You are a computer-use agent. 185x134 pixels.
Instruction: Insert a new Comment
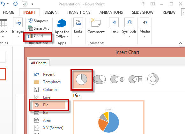[96, 26]
